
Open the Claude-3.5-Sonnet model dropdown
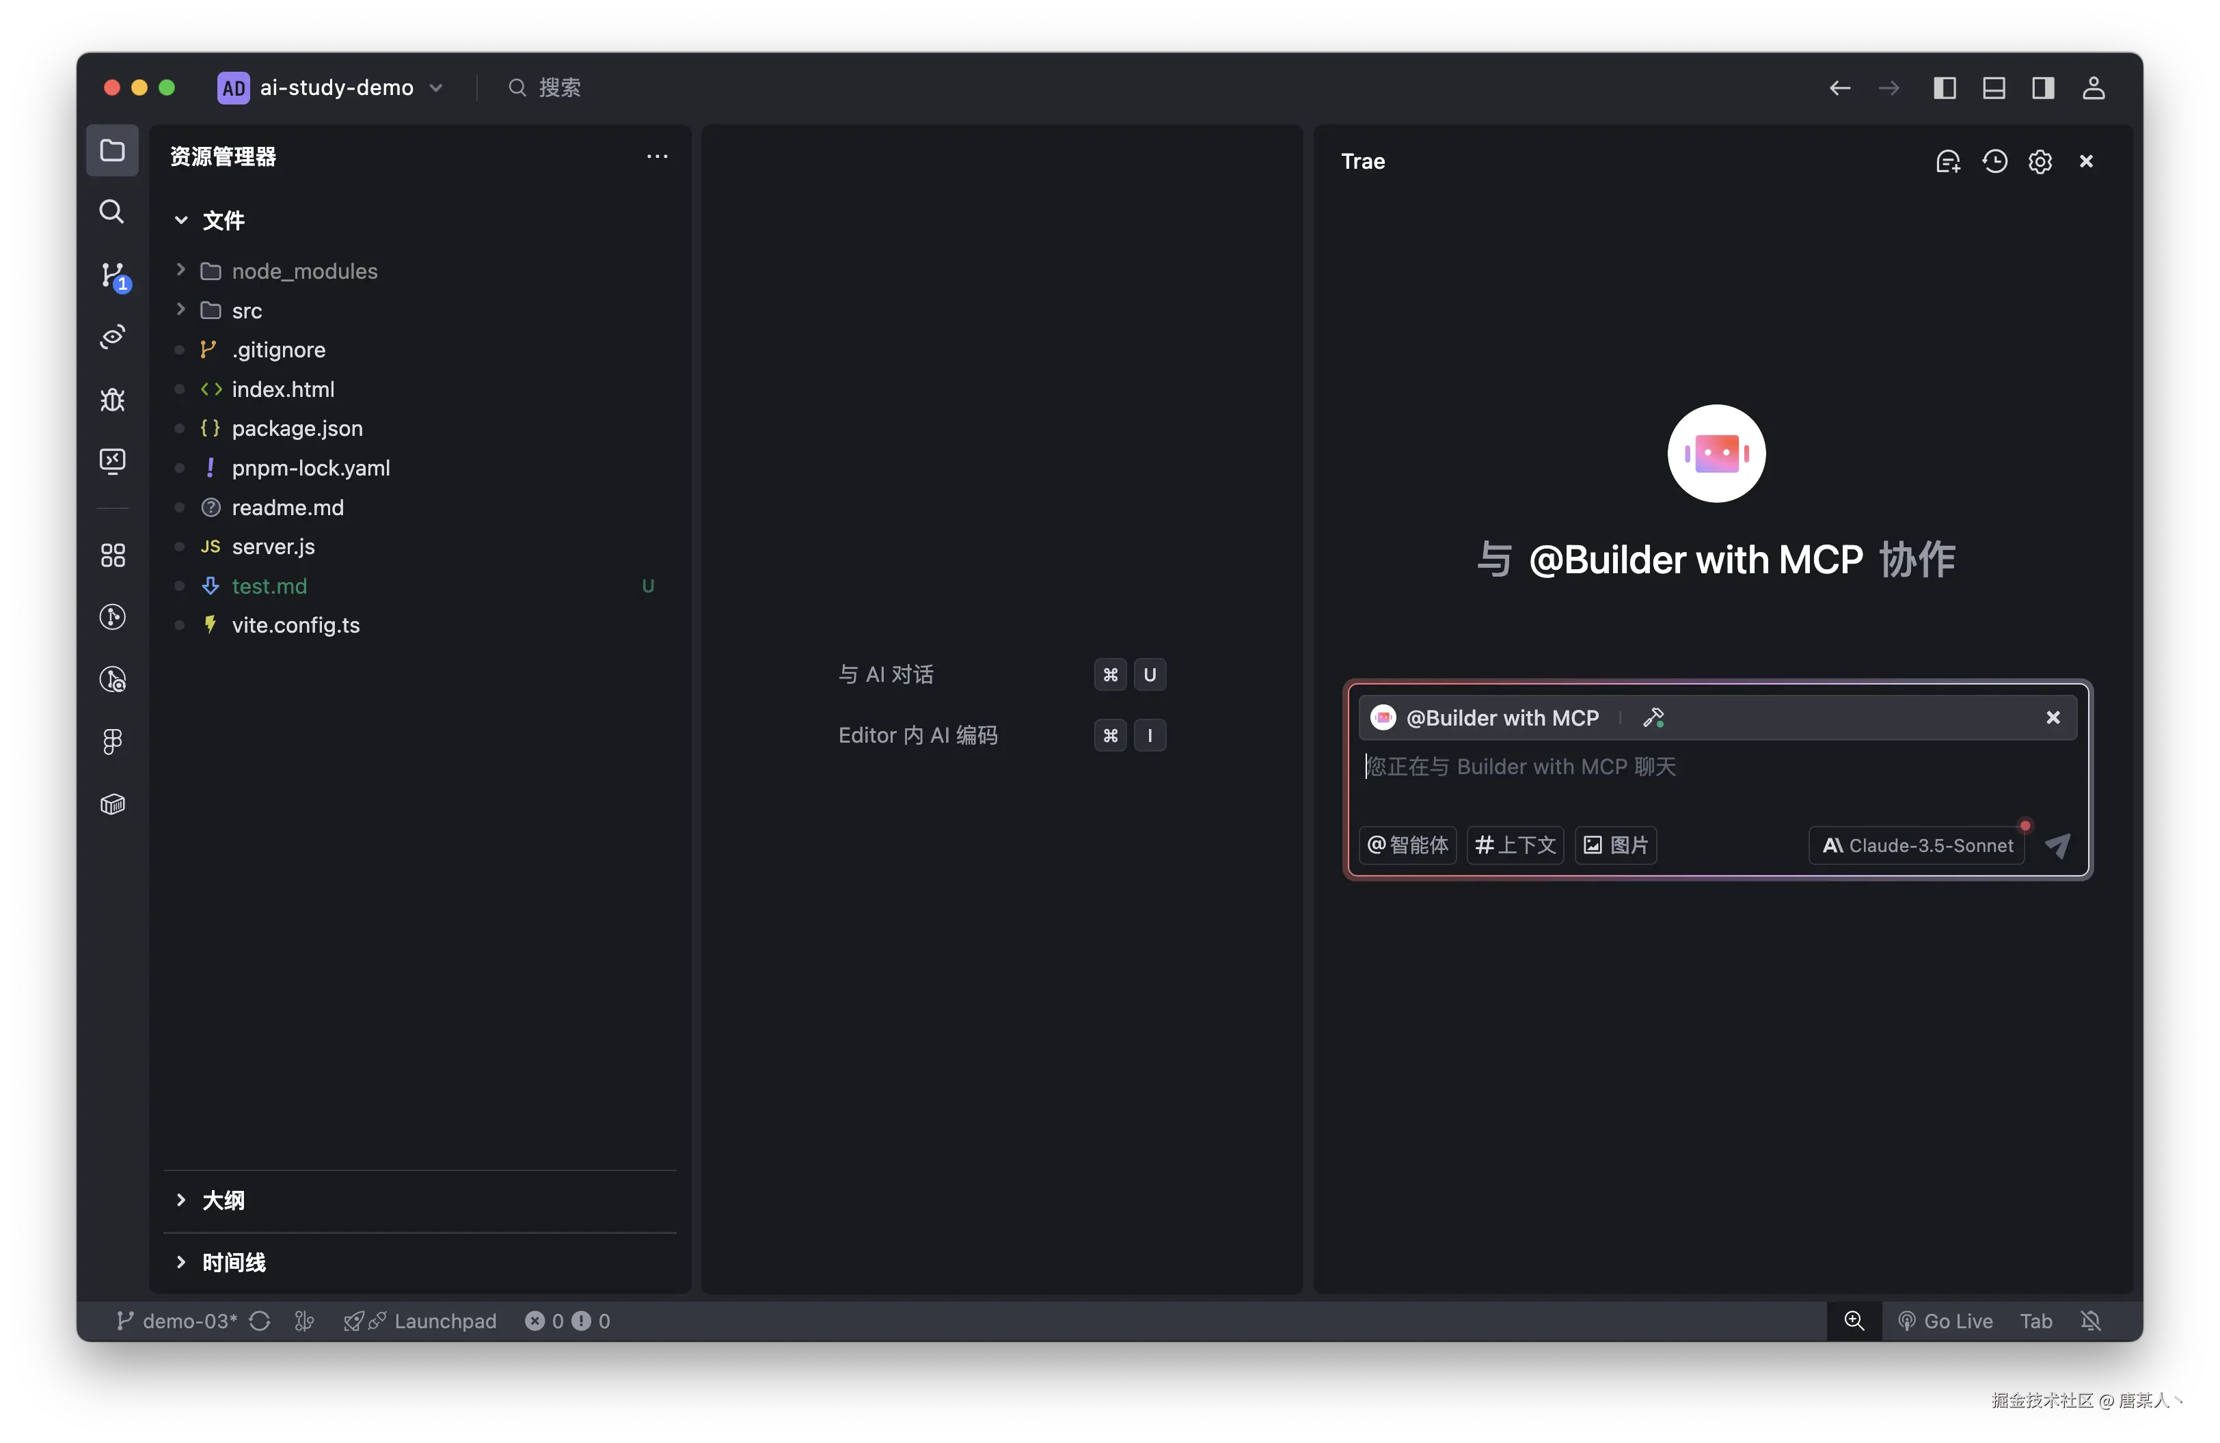click(1917, 845)
